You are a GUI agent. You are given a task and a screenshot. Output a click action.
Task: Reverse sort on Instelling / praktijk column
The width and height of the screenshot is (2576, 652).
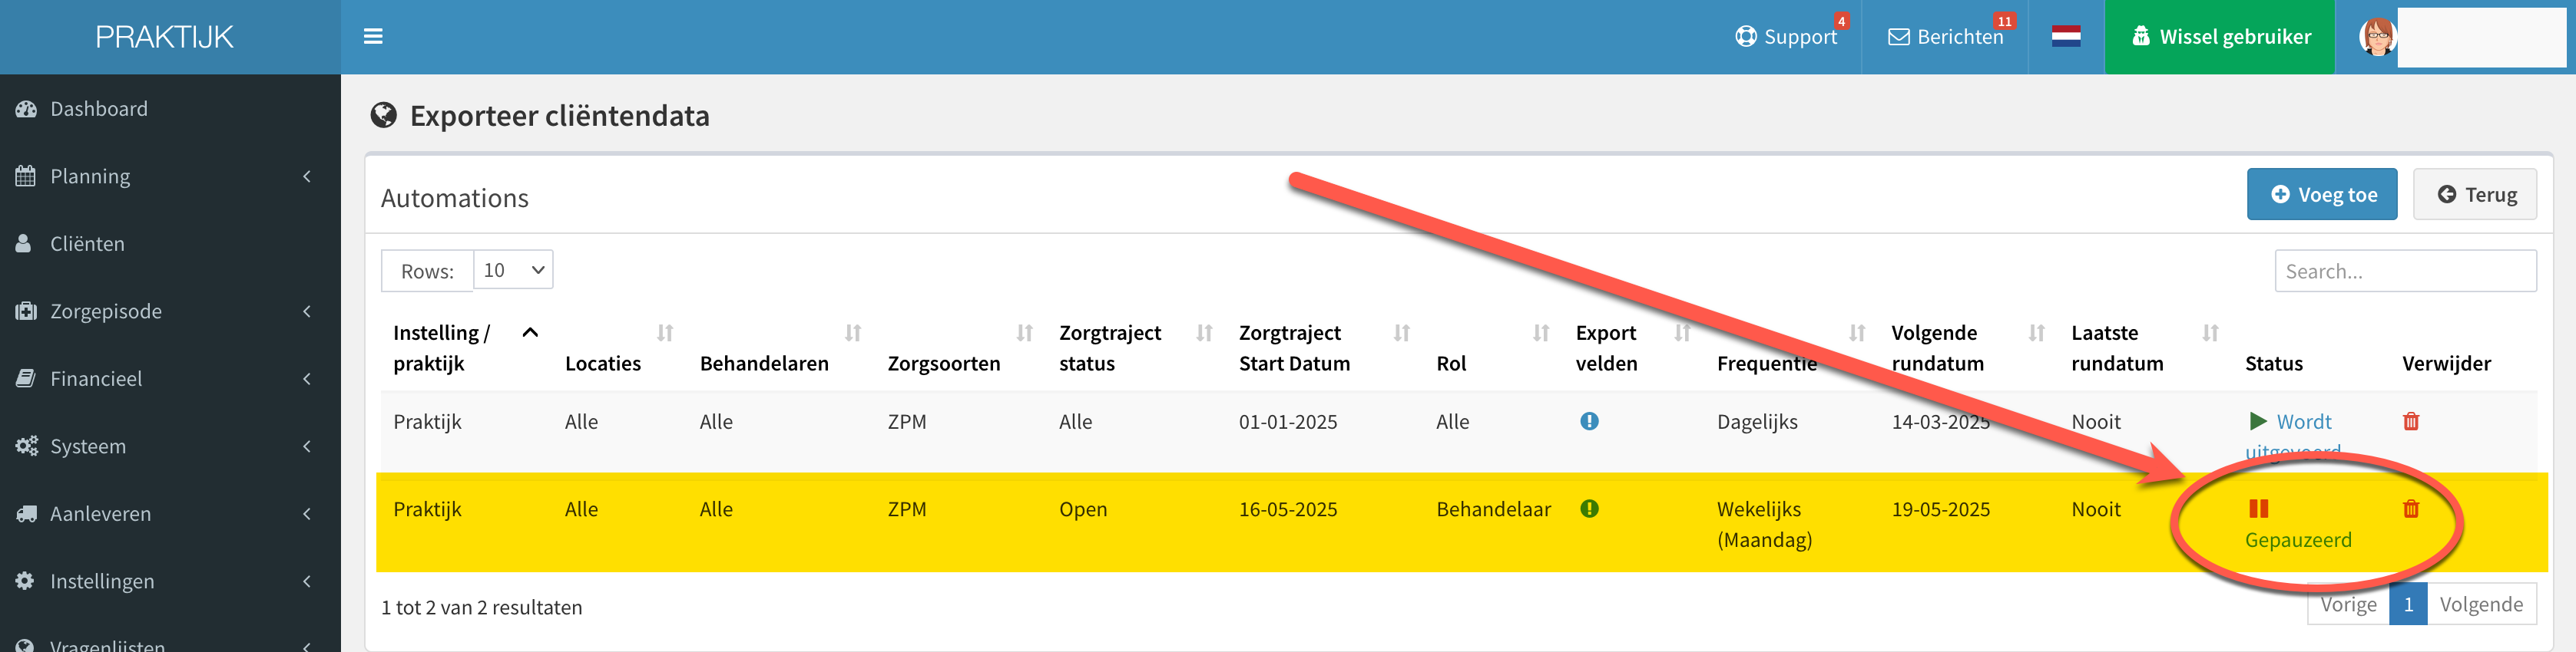[530, 334]
